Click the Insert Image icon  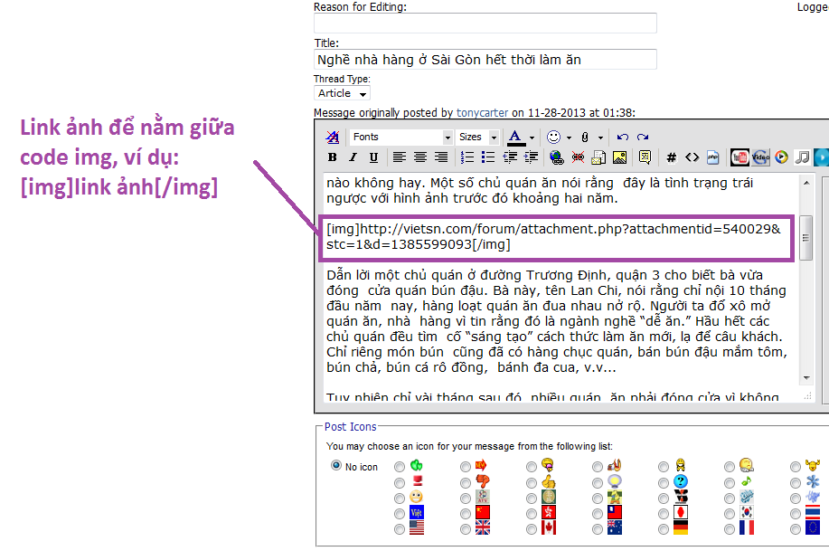pos(619,157)
